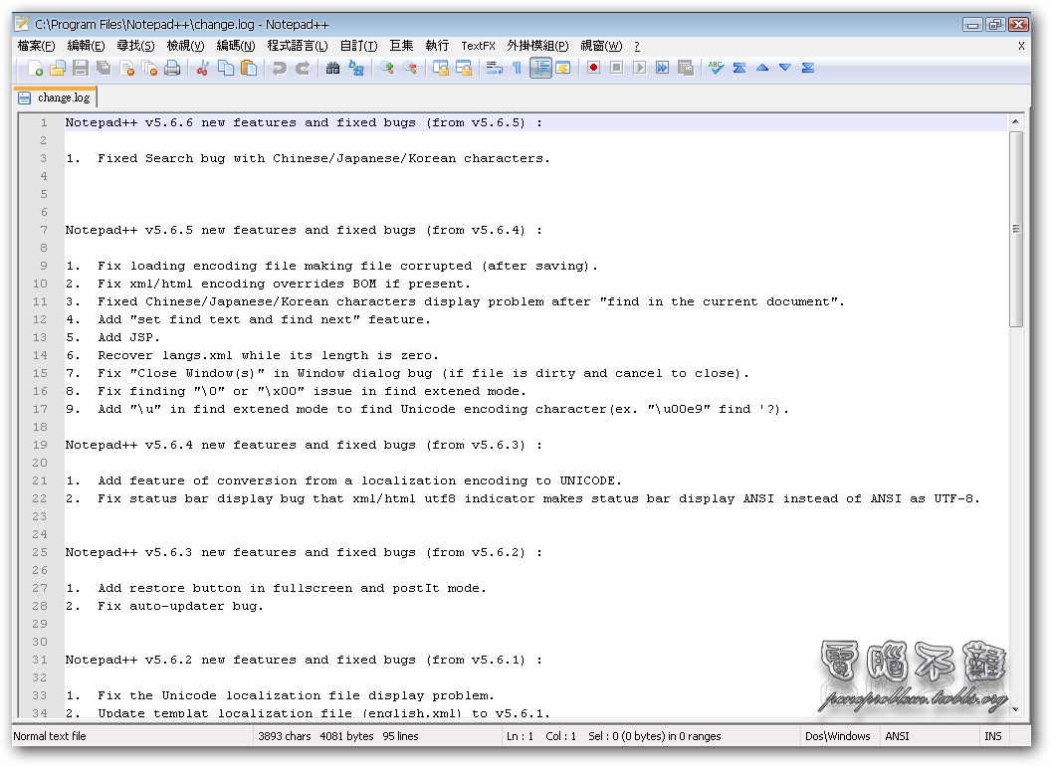Click the New file icon
The width and height of the screenshot is (1051, 766).
point(37,68)
